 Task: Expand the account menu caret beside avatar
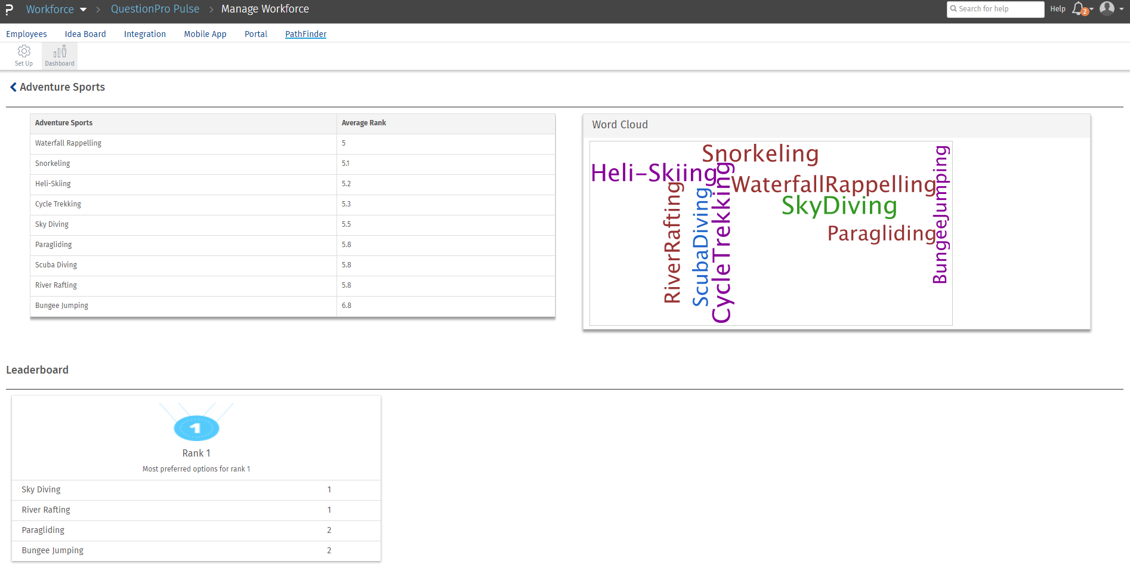pyautogui.click(x=1121, y=9)
